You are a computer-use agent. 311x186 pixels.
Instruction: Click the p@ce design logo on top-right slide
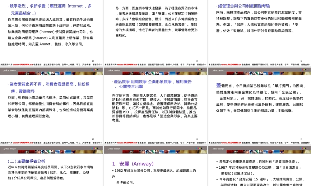click(218, 71)
